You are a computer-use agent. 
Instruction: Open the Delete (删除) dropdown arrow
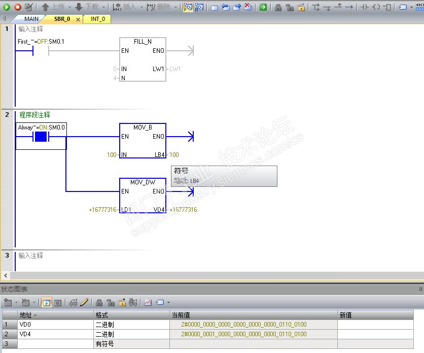[x=176, y=7]
